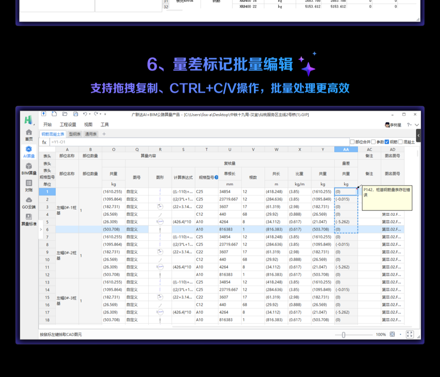Open a project via the folder icon

point(65,114)
